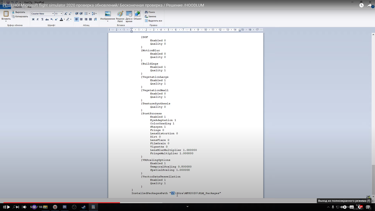This screenshot has width=375, height=211.
Task: Click the Watch Later clock icon
Action: coord(361,5)
